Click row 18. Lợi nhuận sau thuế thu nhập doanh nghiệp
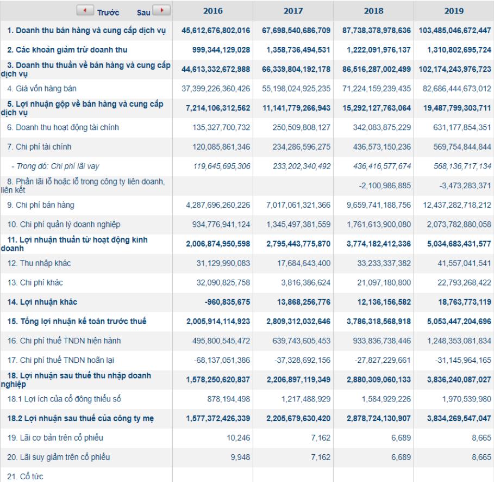Image resolution: width=494 pixels, height=482 pixels. click(247, 380)
